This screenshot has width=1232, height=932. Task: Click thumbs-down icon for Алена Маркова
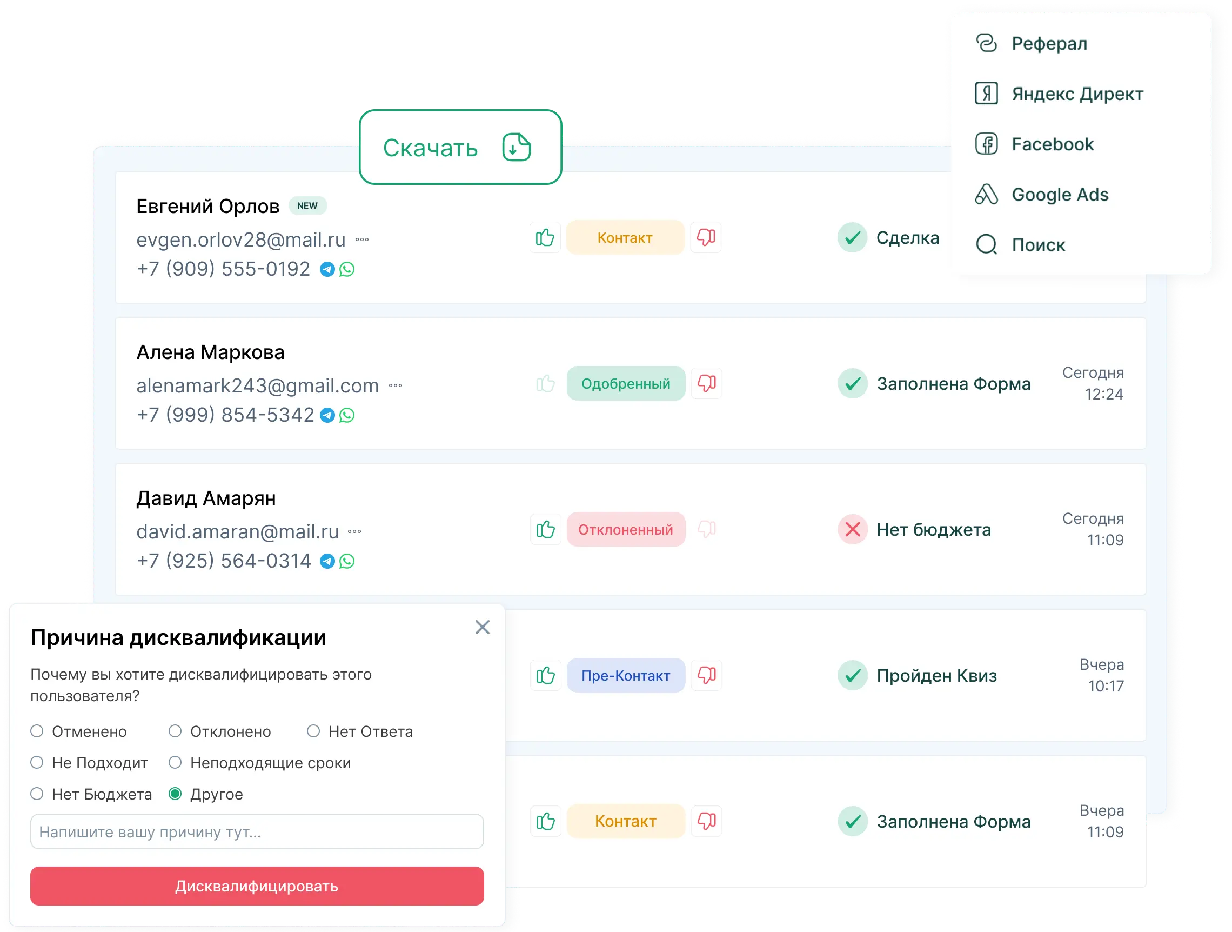tap(706, 384)
